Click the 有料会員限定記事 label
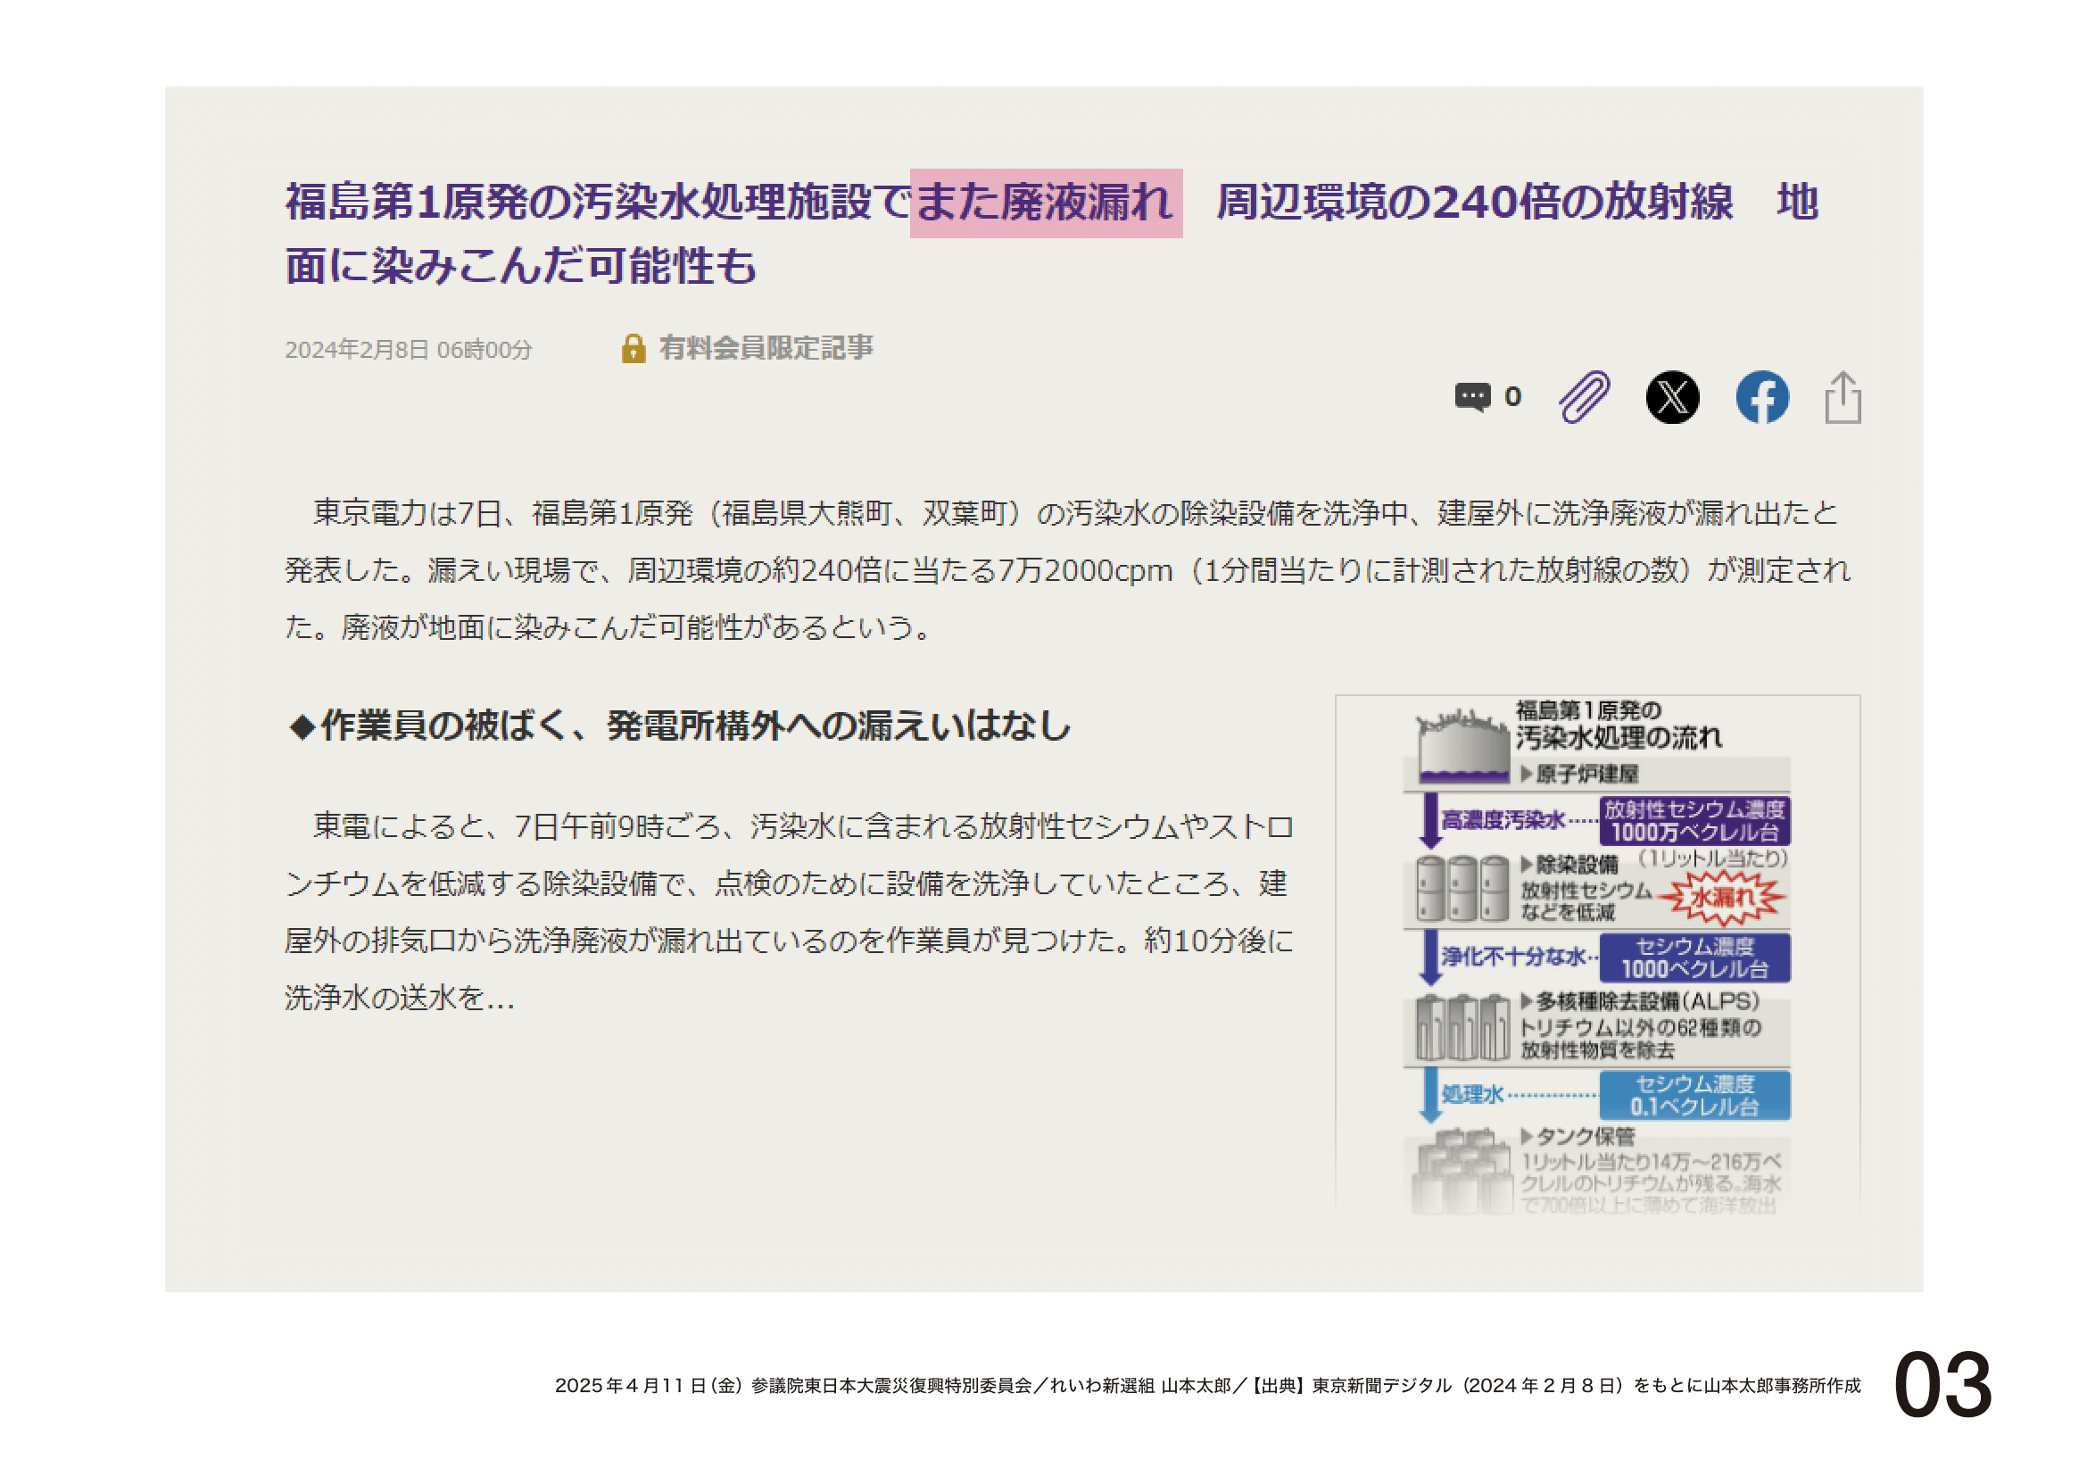This screenshot has width=2087, height=1476. (x=766, y=348)
